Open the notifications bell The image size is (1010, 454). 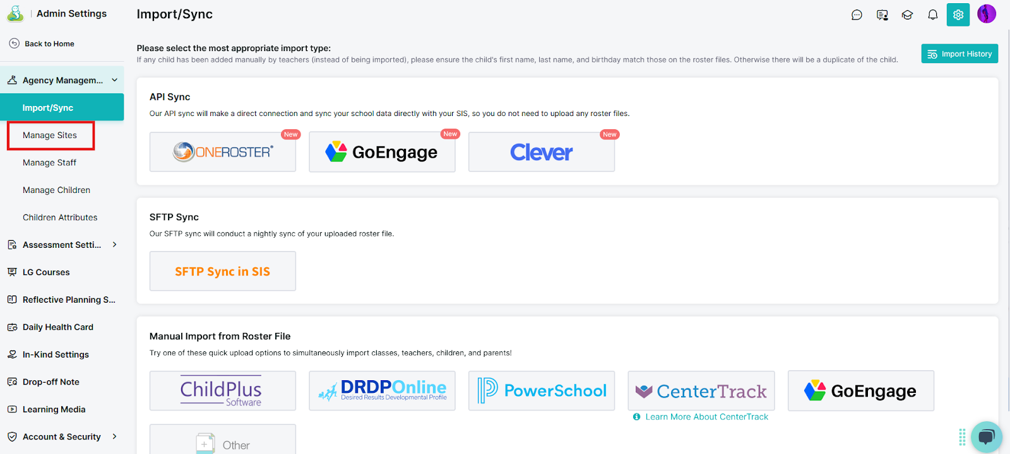tap(932, 15)
